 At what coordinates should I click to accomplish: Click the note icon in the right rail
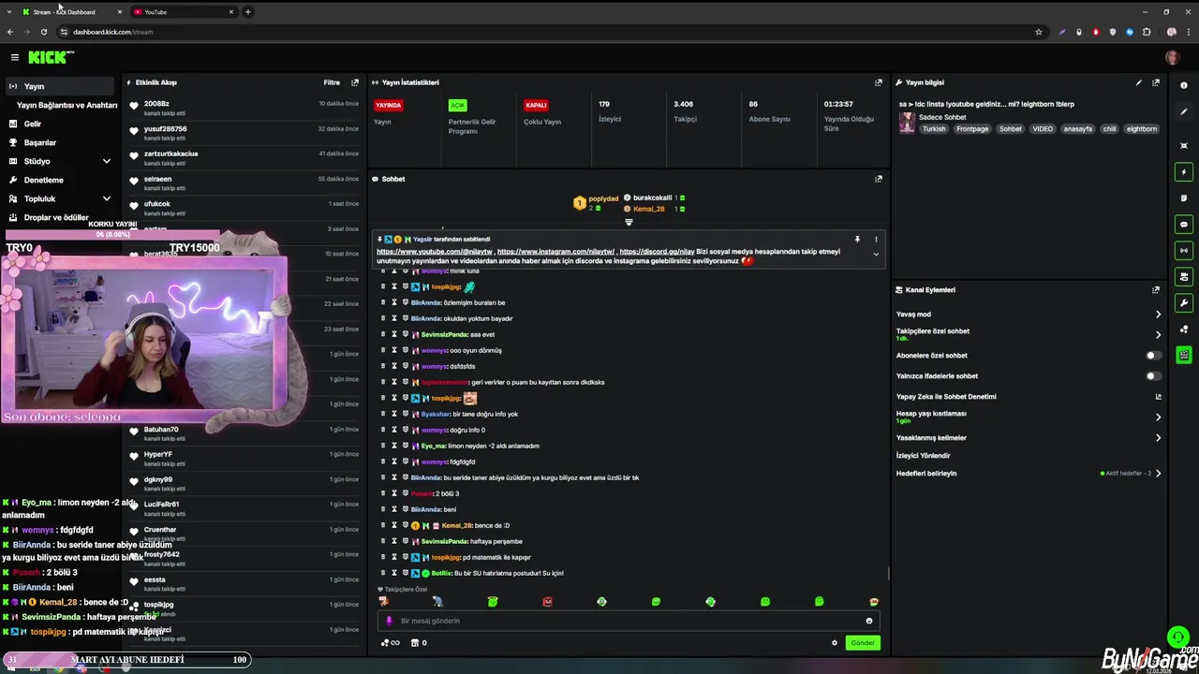click(1184, 198)
